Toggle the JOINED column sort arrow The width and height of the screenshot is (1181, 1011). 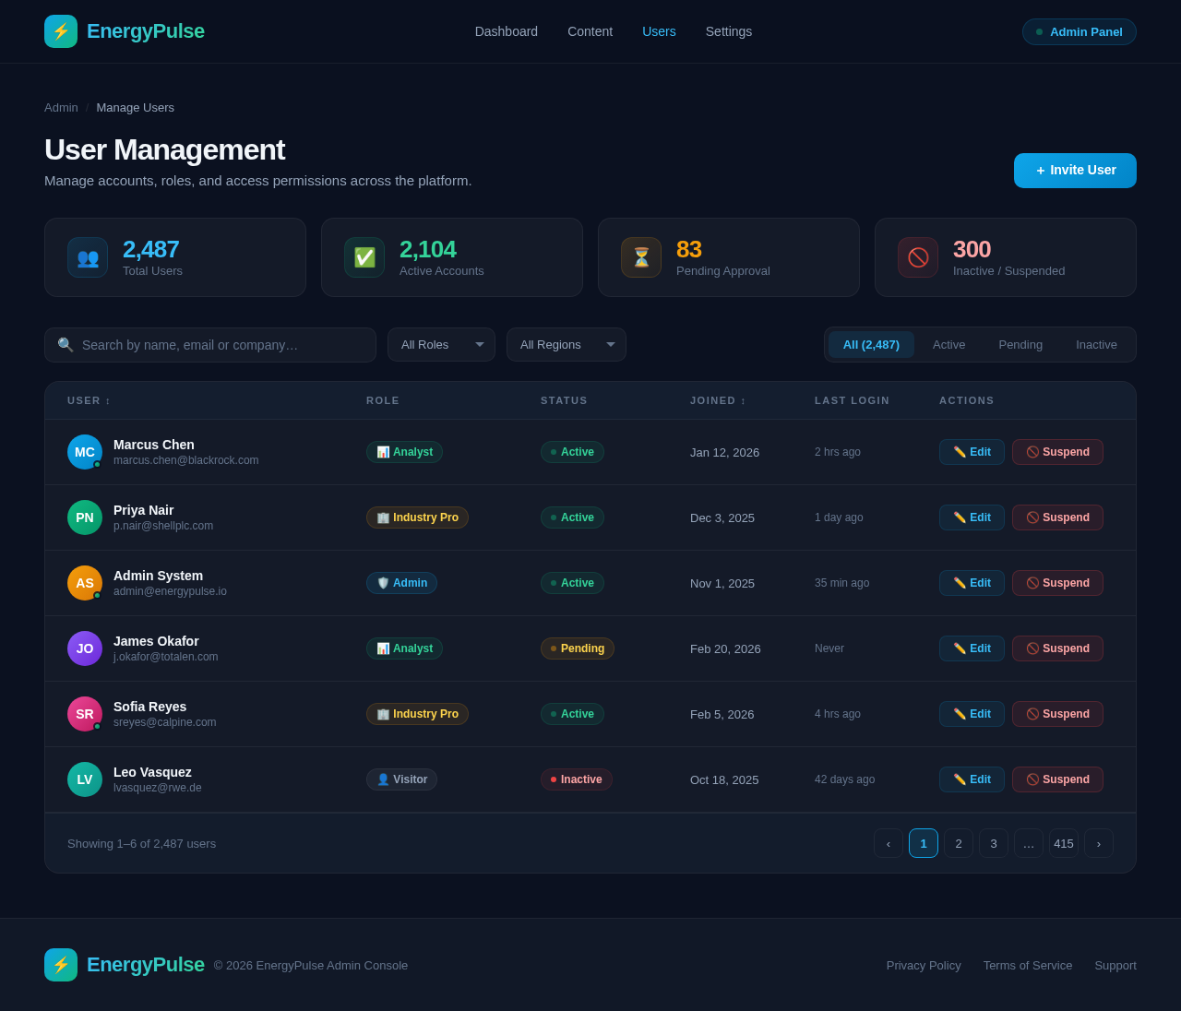pyautogui.click(x=744, y=400)
